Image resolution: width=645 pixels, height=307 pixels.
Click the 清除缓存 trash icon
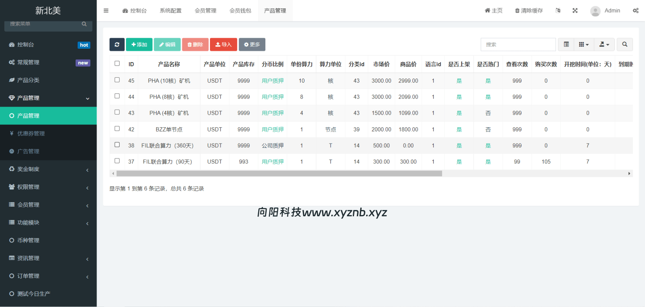[x=517, y=10]
